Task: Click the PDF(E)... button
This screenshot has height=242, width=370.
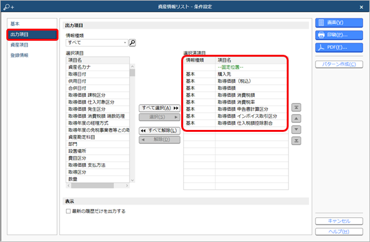Action: tap(339, 47)
